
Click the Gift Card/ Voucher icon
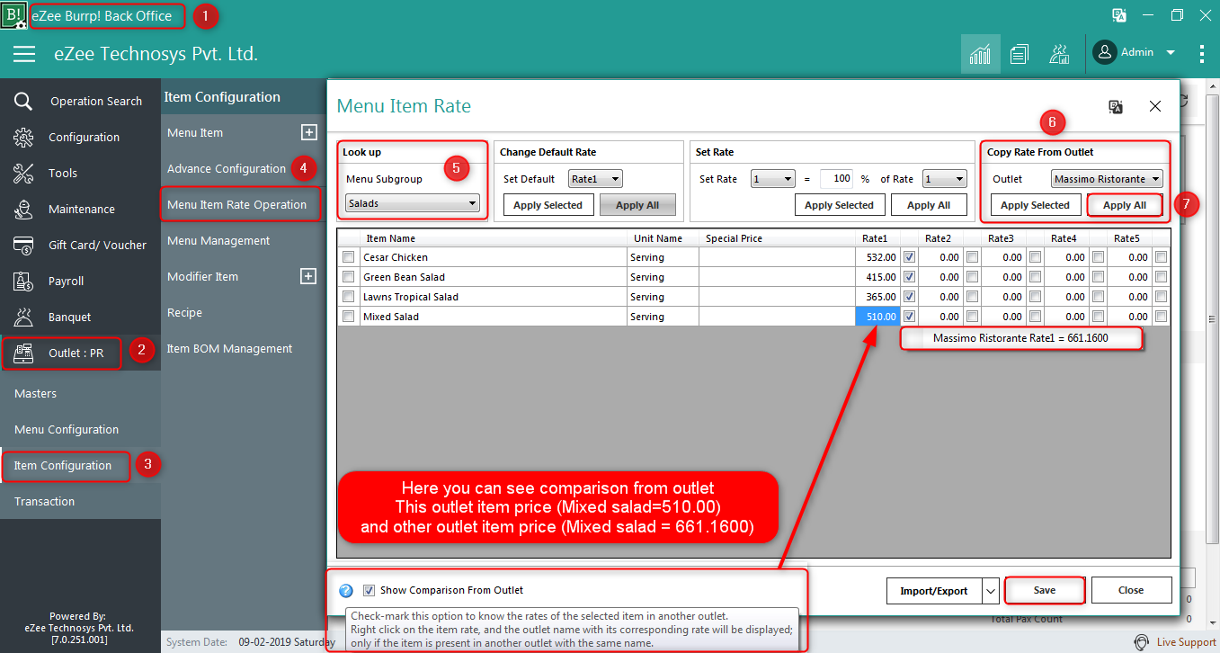(23, 245)
